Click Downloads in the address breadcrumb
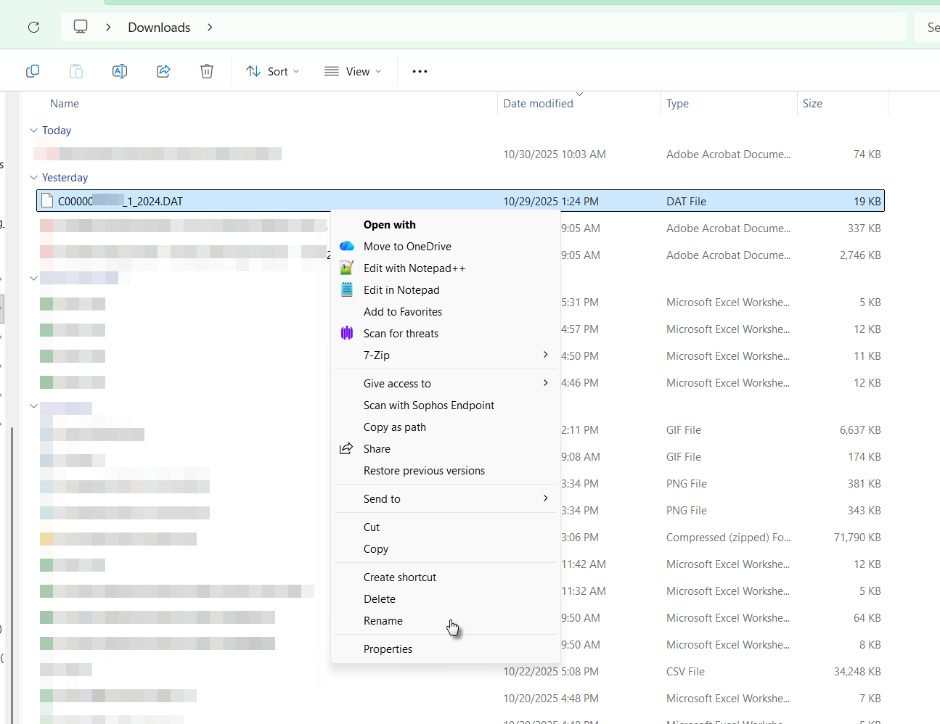This screenshot has height=724, width=940. click(159, 28)
